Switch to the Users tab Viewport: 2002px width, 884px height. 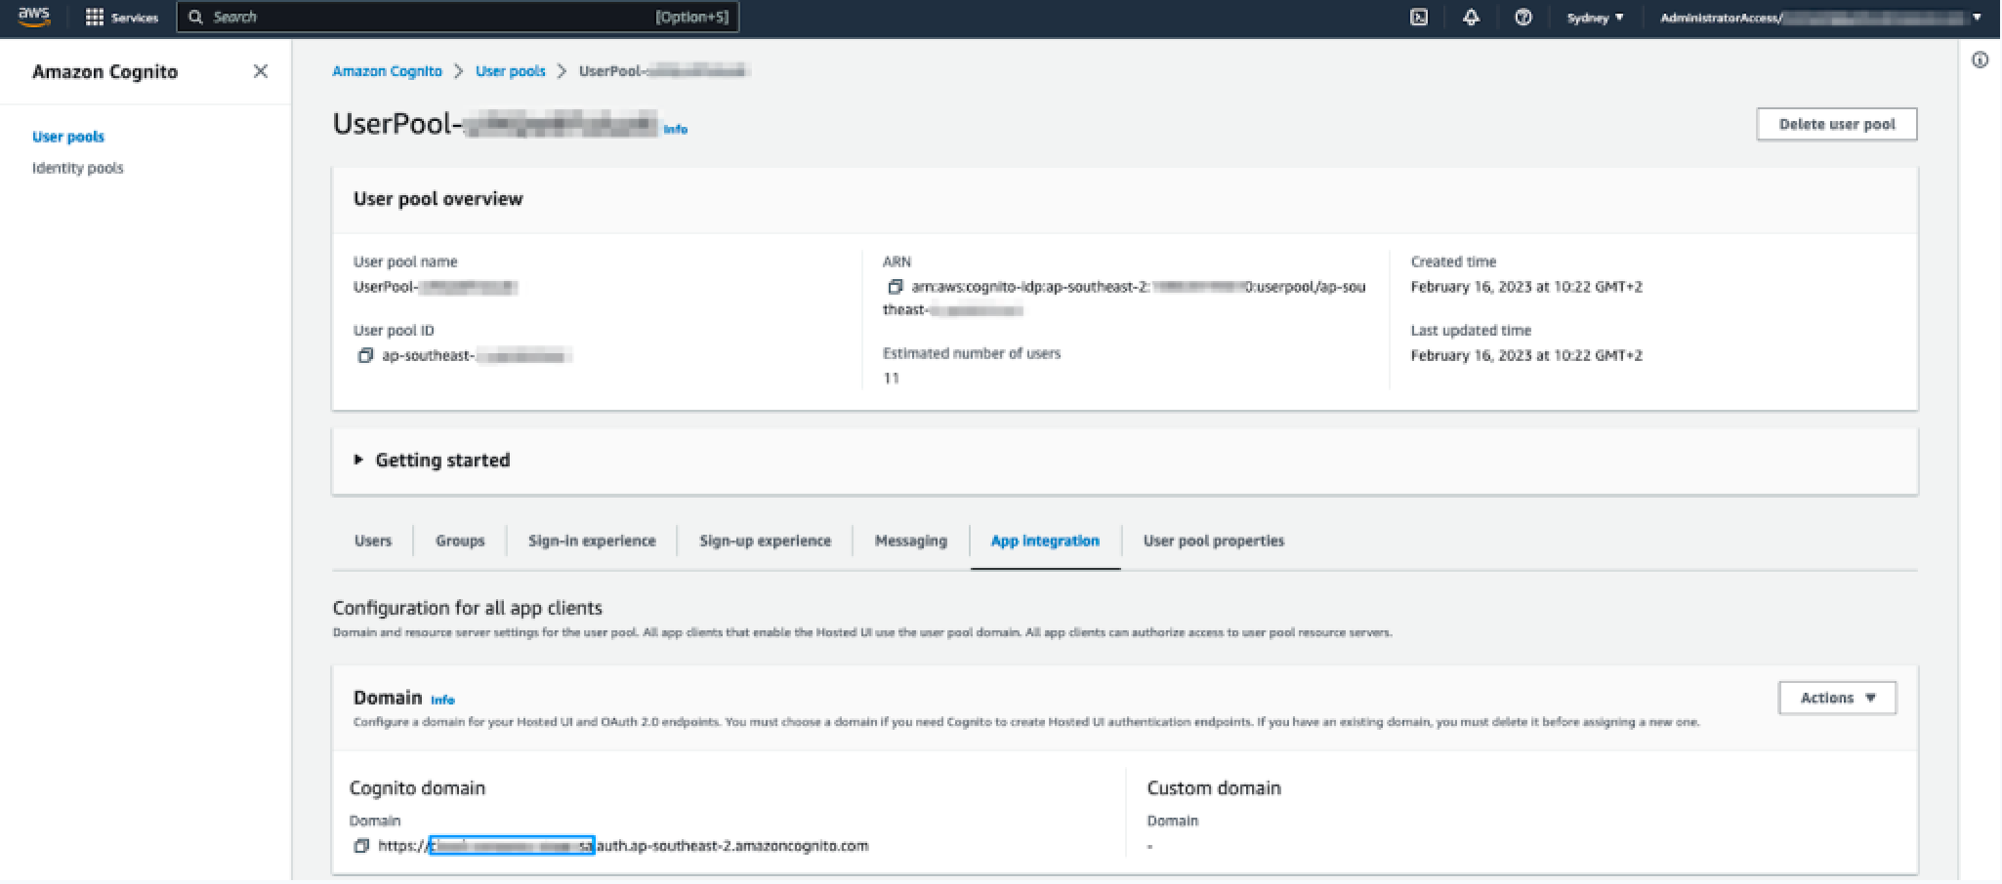[372, 541]
